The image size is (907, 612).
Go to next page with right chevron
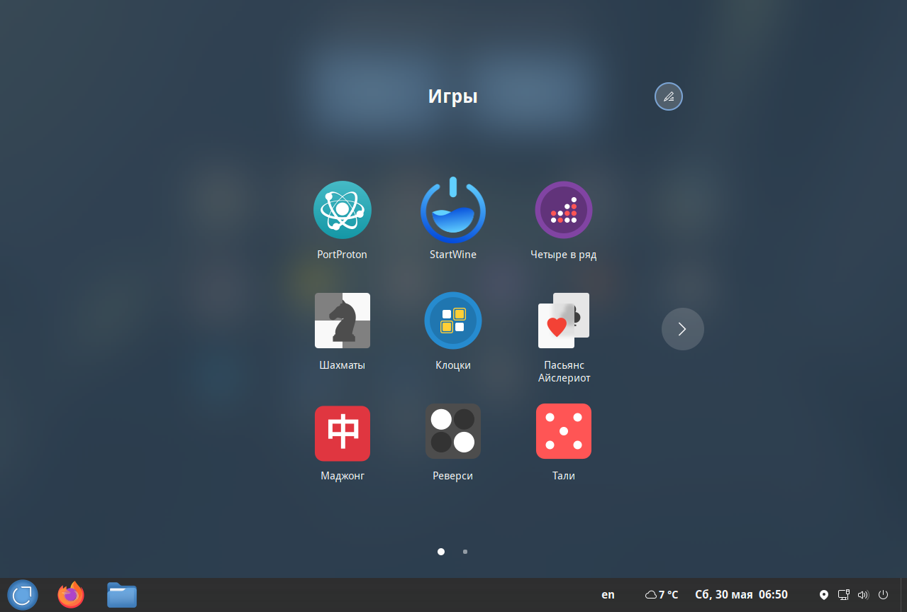(x=683, y=329)
